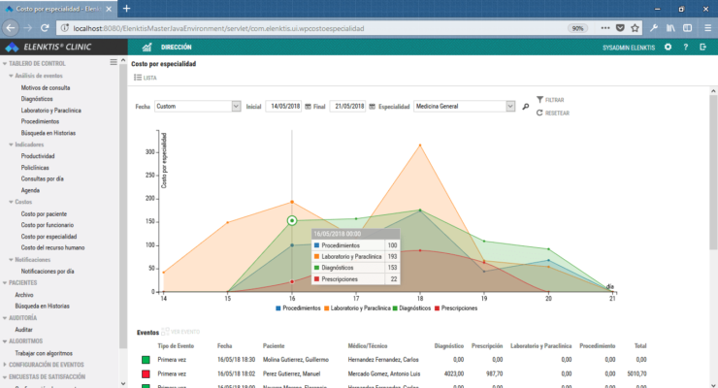The width and height of the screenshot is (718, 388).
Task: Bookmark this page with star icon
Action: (x=636, y=28)
